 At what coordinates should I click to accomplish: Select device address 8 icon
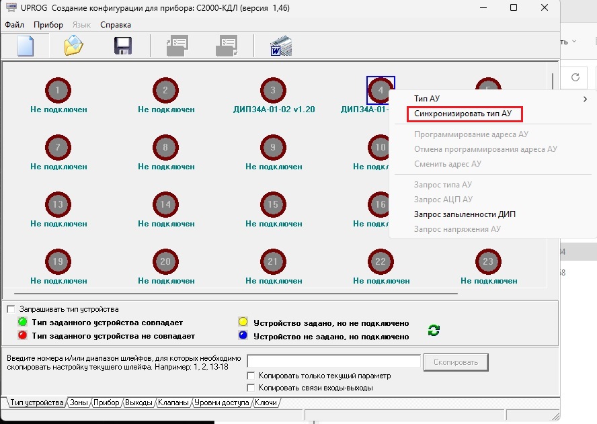click(165, 147)
